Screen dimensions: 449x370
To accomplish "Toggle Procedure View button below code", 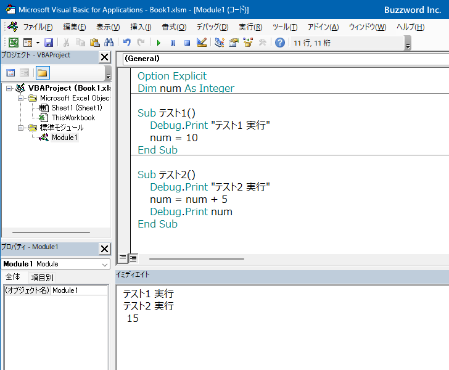I will 123,258.
